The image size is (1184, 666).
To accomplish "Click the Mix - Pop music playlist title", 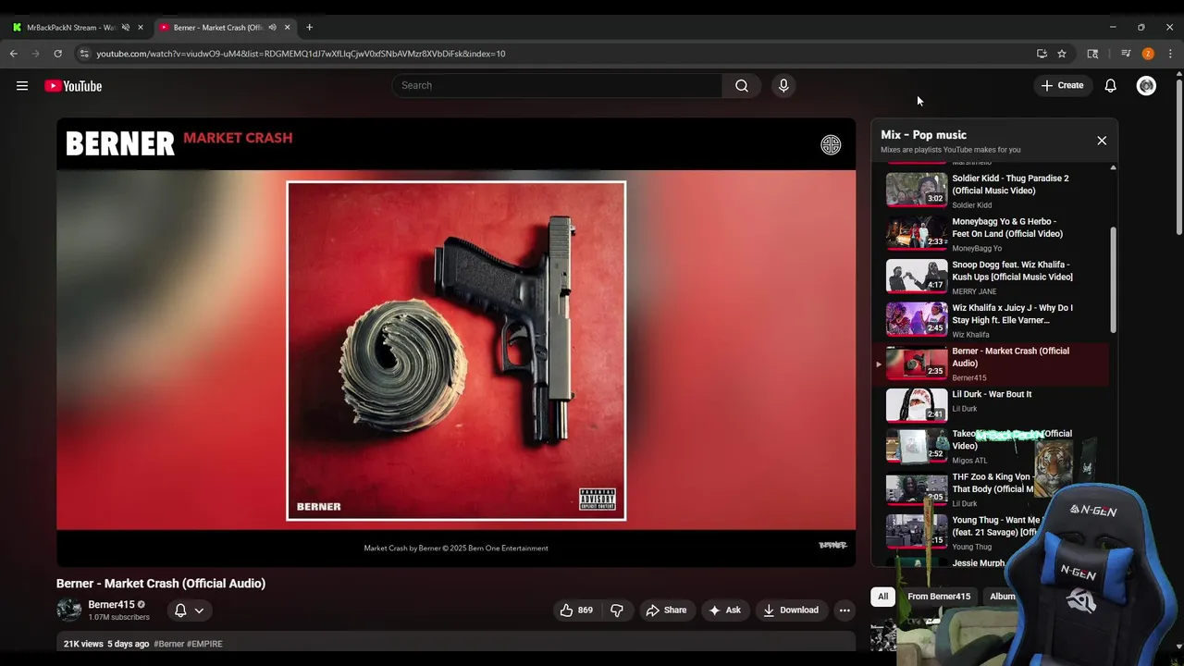I will coord(923,135).
